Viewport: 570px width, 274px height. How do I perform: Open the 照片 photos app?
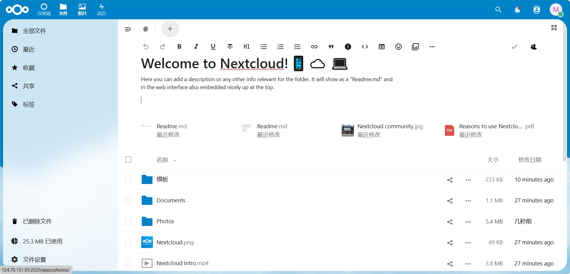(82, 9)
